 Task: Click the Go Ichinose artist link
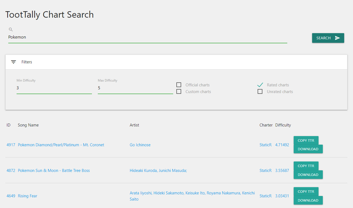(x=140, y=145)
